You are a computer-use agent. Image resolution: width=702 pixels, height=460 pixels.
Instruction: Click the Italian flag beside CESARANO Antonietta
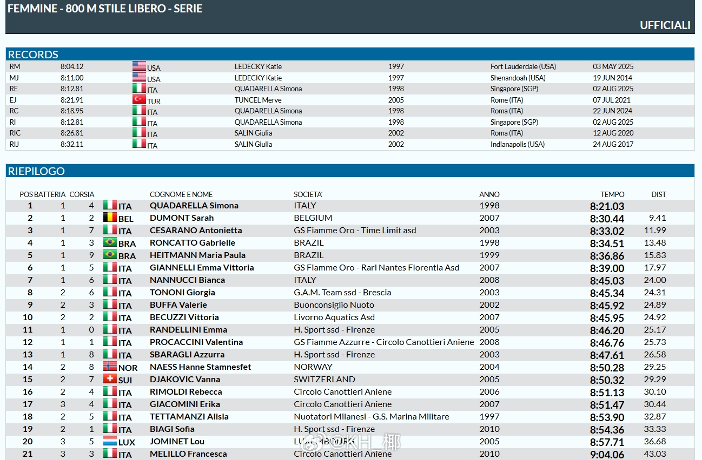(x=110, y=230)
